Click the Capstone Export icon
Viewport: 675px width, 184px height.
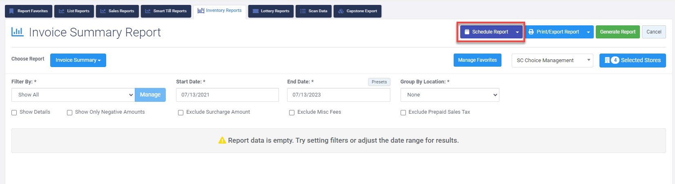341,11
